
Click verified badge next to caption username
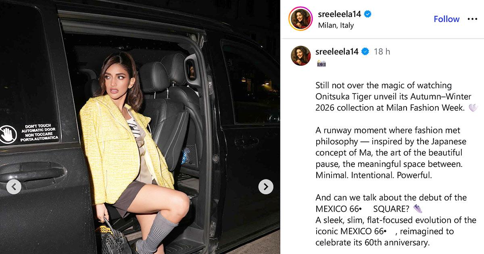click(365, 52)
